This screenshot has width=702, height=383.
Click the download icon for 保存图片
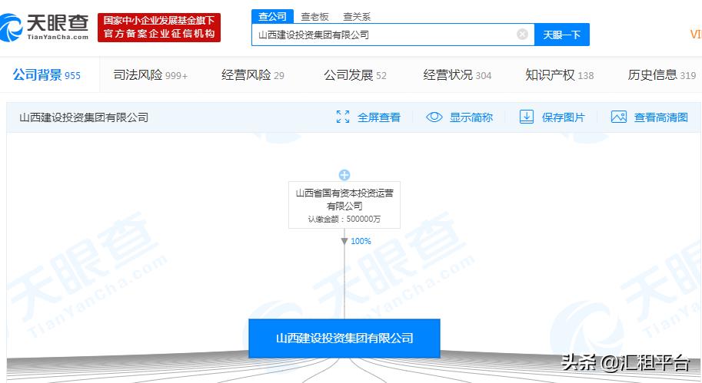(527, 117)
